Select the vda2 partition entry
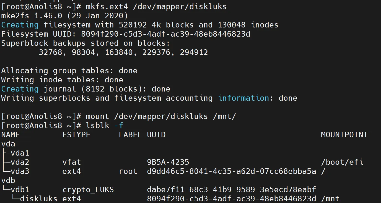The height and width of the screenshot is (203, 381). click(20, 162)
